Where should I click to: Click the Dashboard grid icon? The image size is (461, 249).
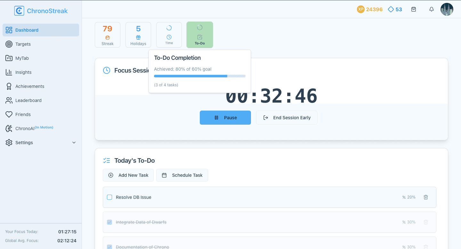9,30
